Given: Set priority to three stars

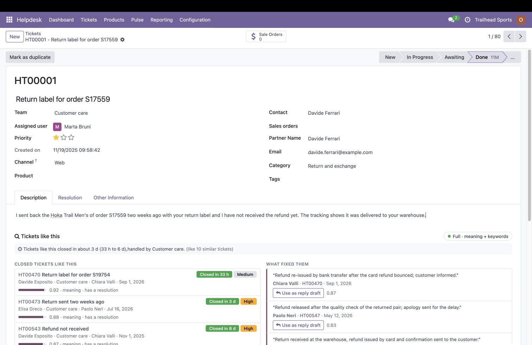Looking at the screenshot, I should (71, 137).
